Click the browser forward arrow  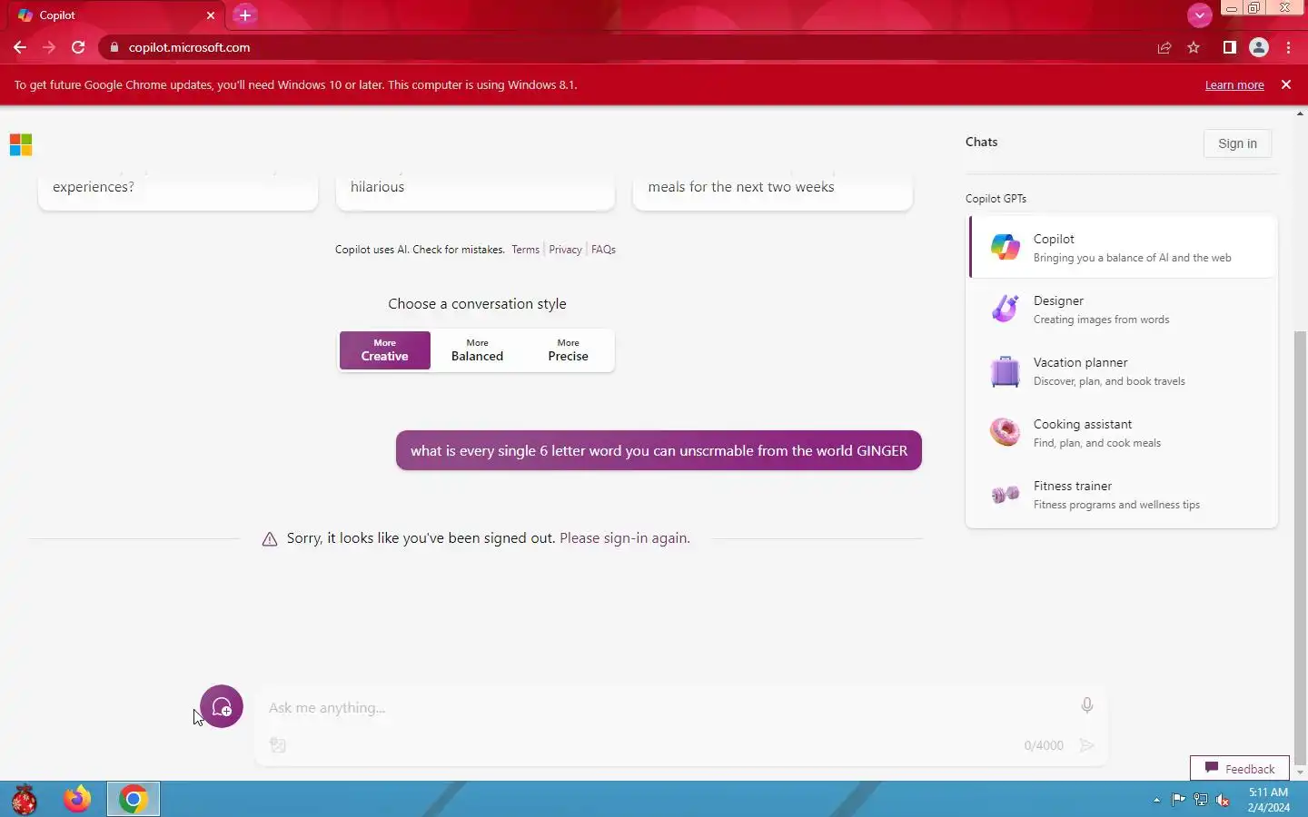click(49, 47)
